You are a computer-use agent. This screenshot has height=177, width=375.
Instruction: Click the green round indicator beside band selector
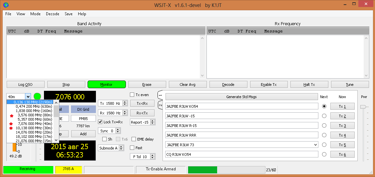pyautogui.click(x=37, y=96)
